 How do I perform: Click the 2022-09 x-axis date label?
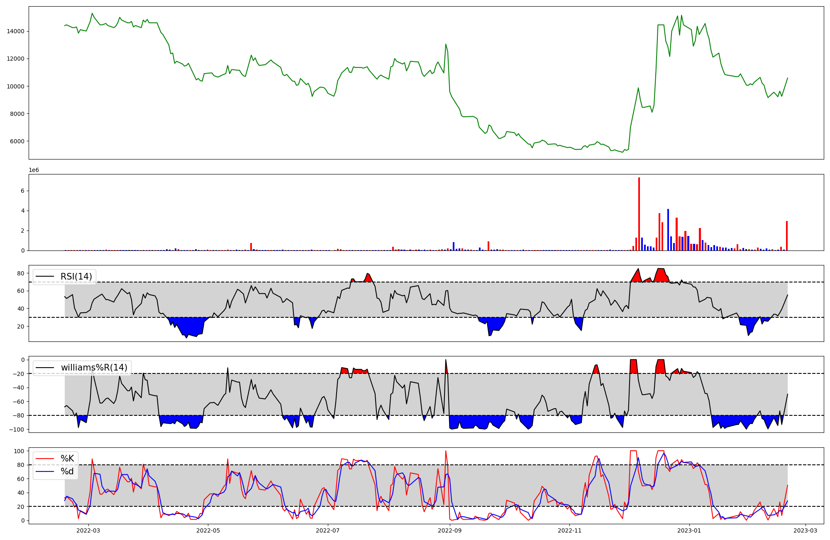(x=450, y=530)
